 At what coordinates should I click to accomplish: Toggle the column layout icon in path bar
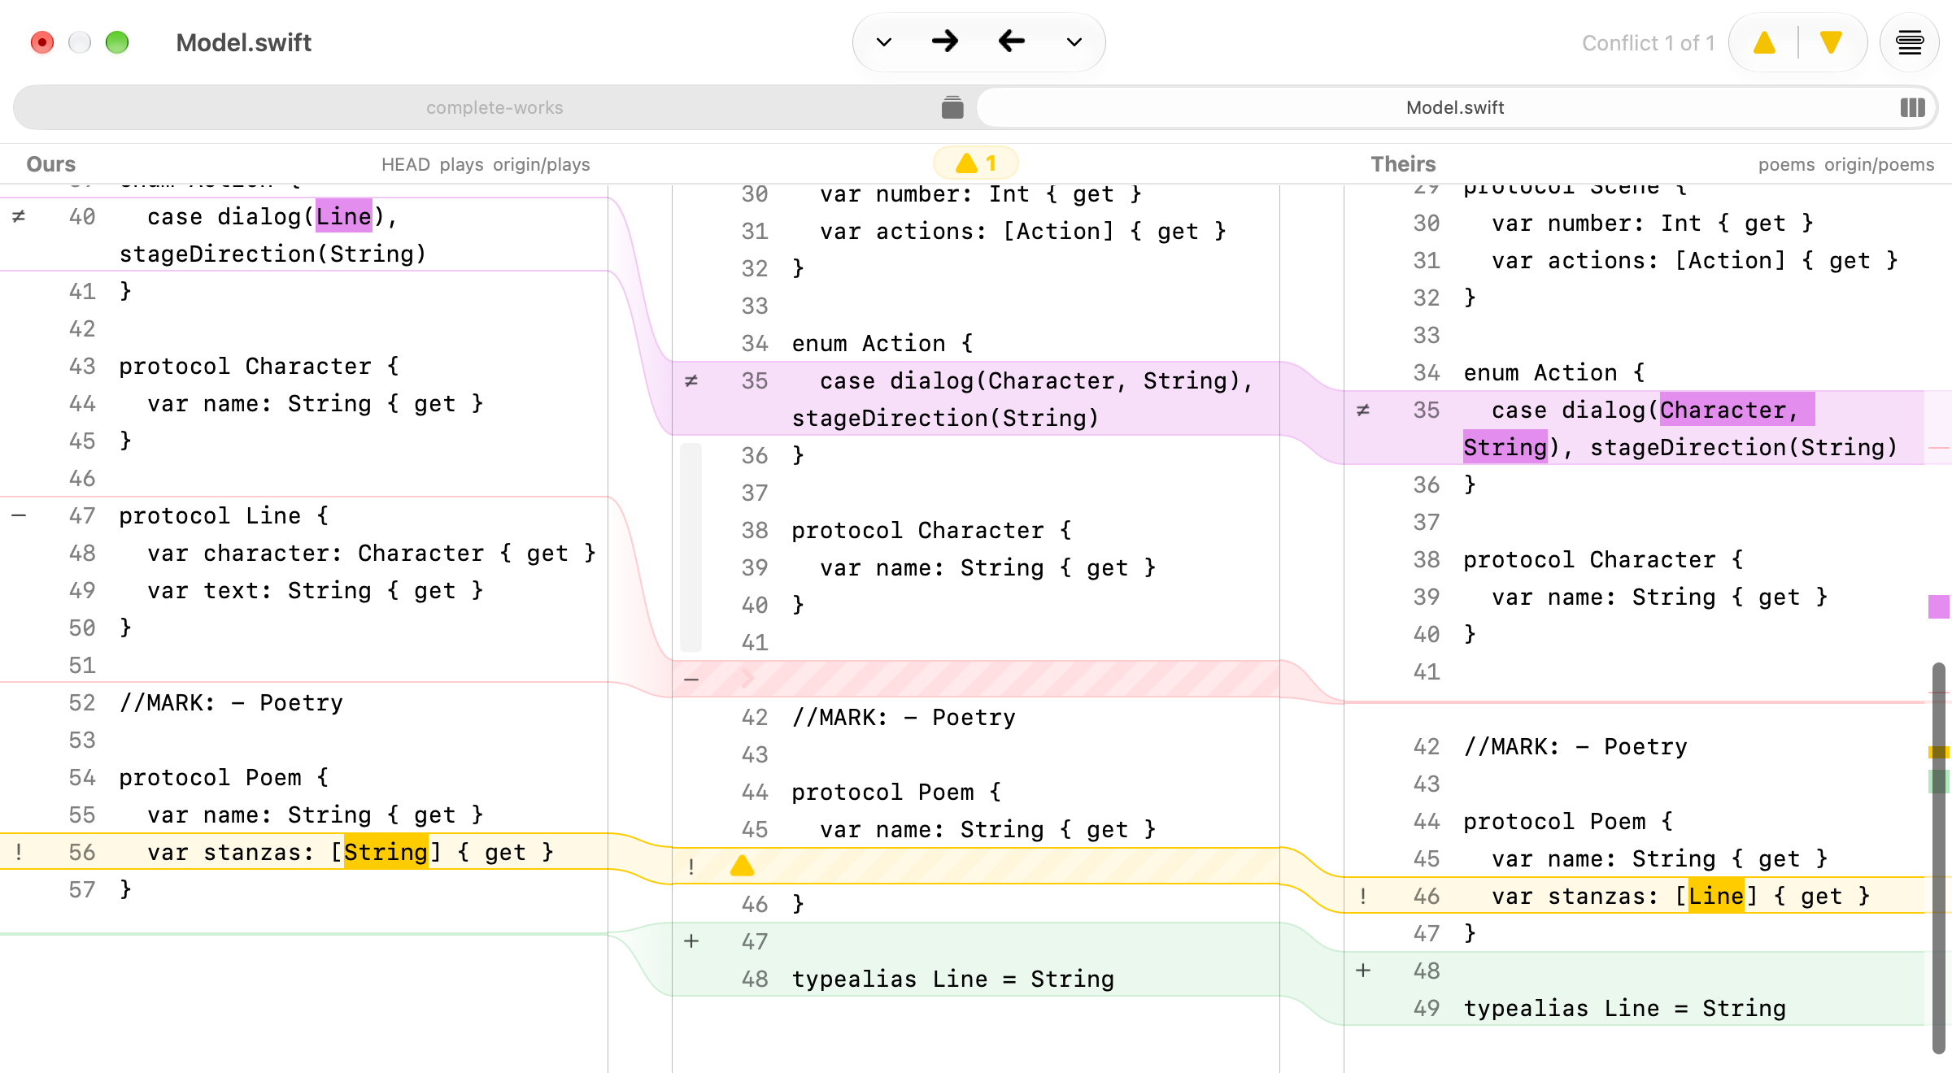(x=1913, y=107)
